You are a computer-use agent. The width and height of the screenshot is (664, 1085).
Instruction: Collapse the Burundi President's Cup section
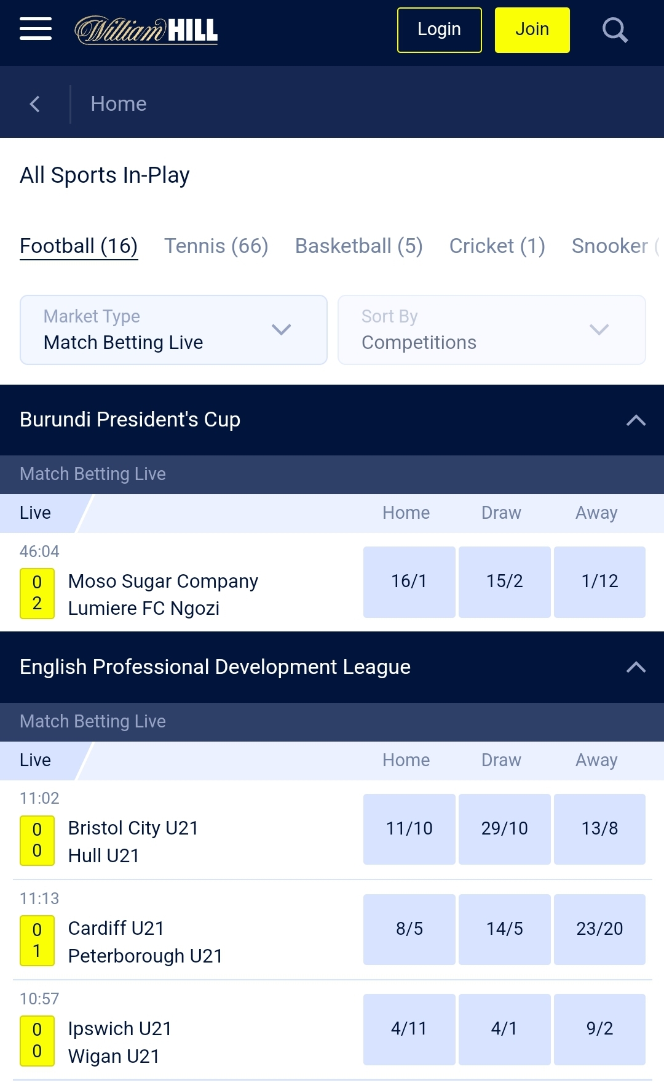click(x=636, y=420)
